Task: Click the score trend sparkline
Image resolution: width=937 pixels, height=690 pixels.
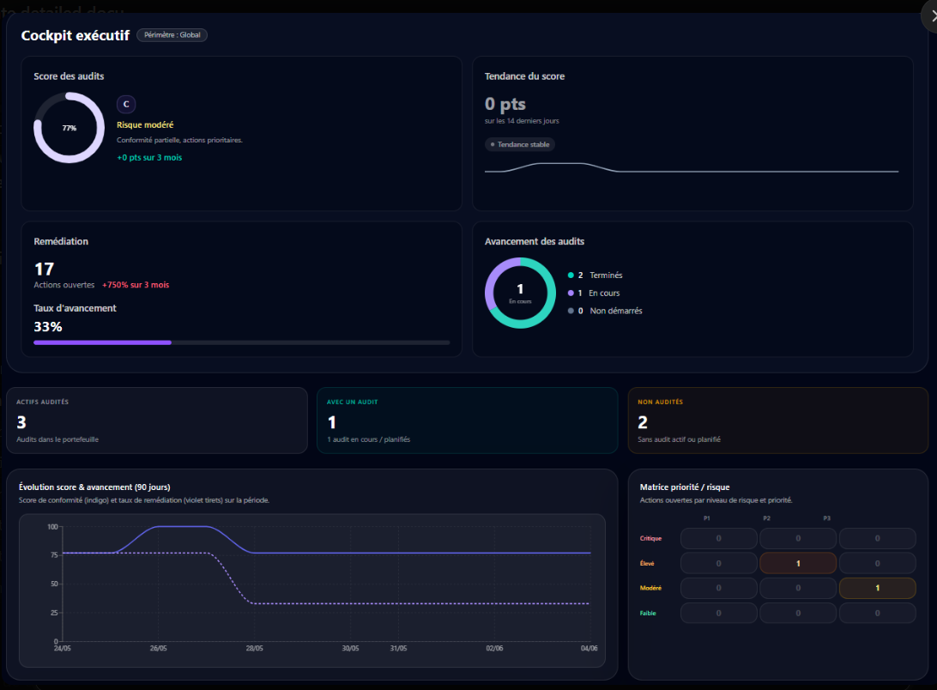Action: 692,168
